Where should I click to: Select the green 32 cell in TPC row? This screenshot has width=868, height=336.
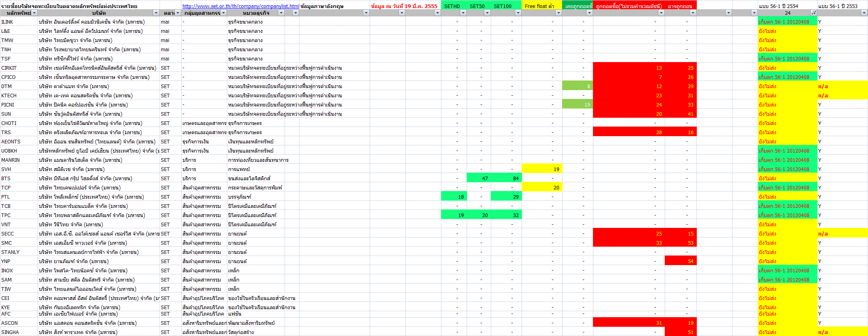(506, 215)
